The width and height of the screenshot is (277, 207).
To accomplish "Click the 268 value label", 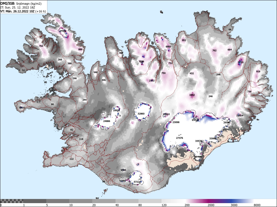I will pyautogui.click(x=60, y=60).
